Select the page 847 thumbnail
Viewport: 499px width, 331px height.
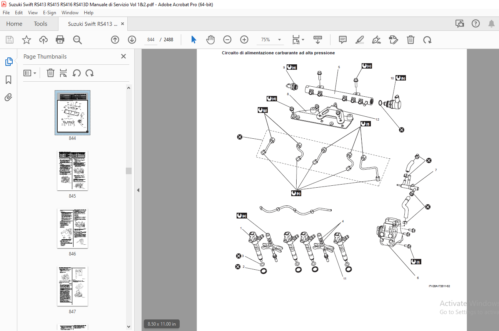click(x=72, y=286)
